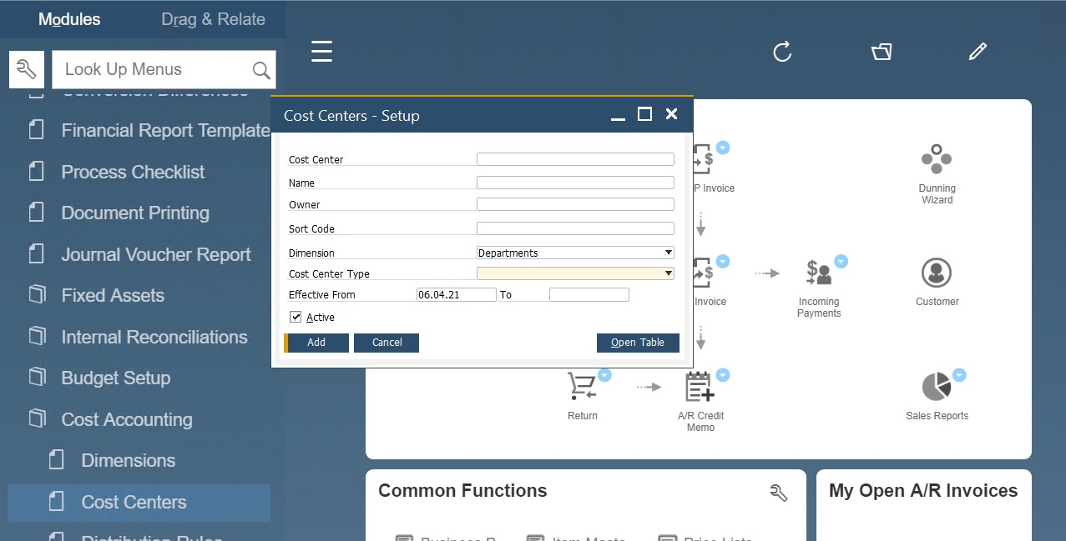Viewport: 1066px width, 541px height.
Task: Switch to the Drag & Relate tab
Action: click(x=214, y=19)
